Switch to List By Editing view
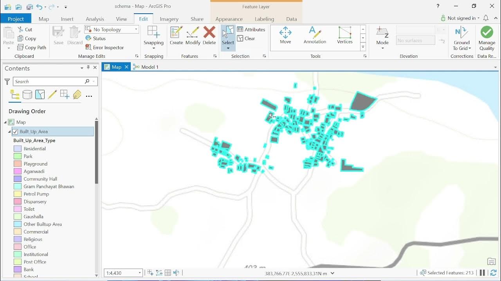This screenshot has height=281, width=501. 52,94
